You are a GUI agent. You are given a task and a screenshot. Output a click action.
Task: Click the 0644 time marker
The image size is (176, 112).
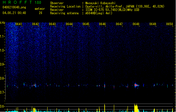(x=69, y=24)
